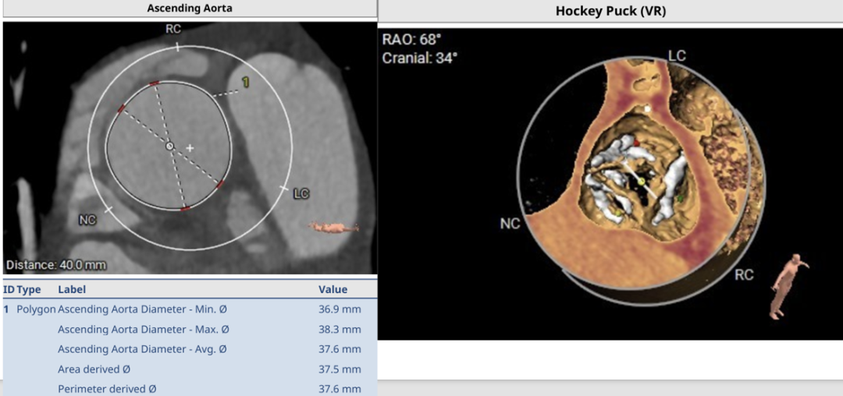The width and height of the screenshot is (843, 396).
Task: Select the Ascending Aorta Diameter - Max. Ø row
Action: [x=190, y=330]
